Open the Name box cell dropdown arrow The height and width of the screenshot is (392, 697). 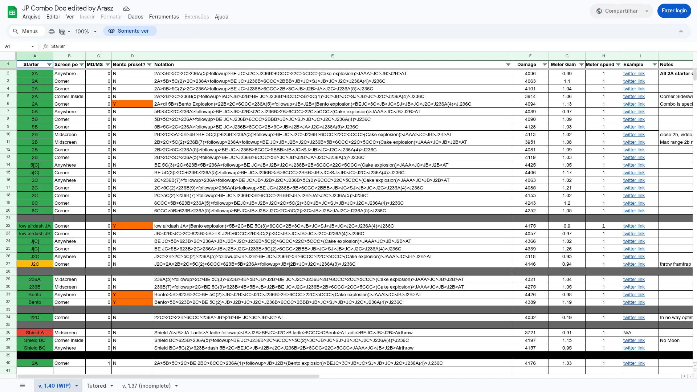click(x=33, y=46)
